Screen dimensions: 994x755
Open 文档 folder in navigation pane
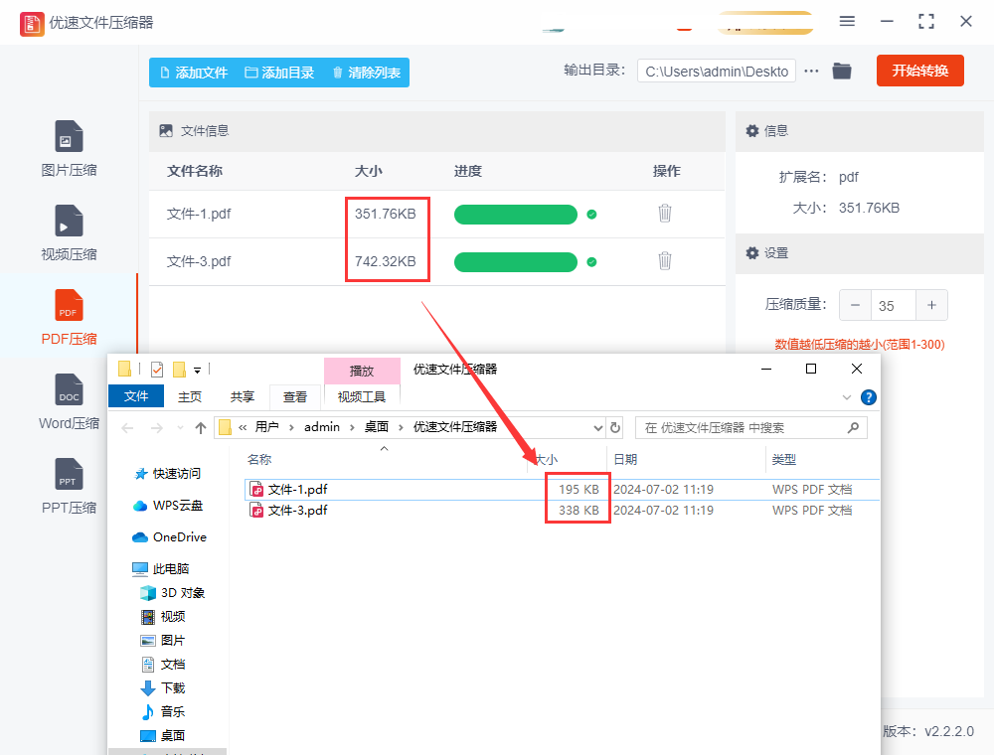coord(164,665)
